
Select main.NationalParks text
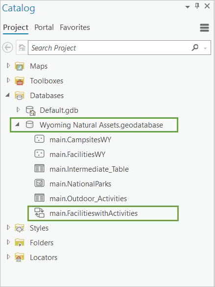click(x=80, y=184)
